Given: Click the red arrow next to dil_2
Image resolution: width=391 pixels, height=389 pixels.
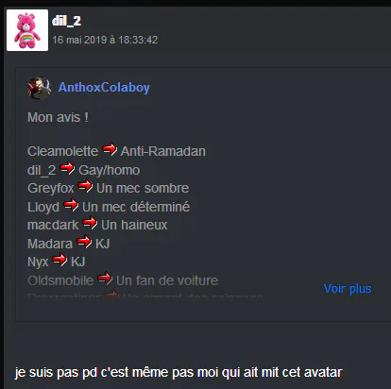Looking at the screenshot, I should (67, 168).
